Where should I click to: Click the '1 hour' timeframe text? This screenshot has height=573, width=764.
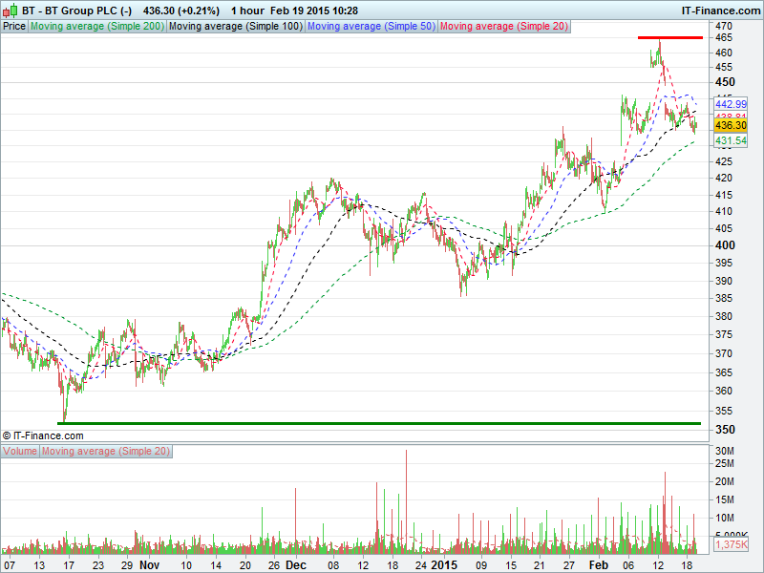tap(251, 11)
